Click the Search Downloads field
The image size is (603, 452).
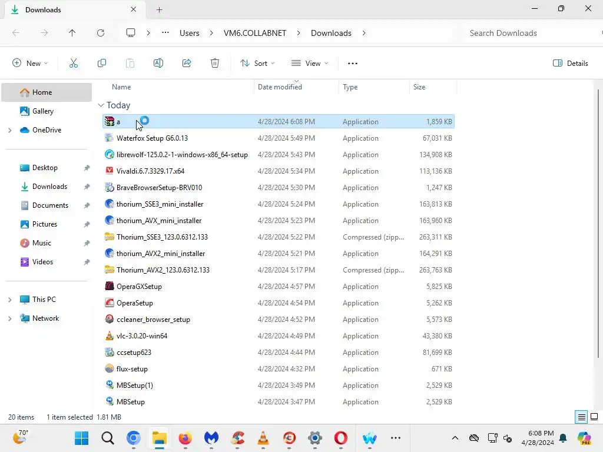[531, 33]
